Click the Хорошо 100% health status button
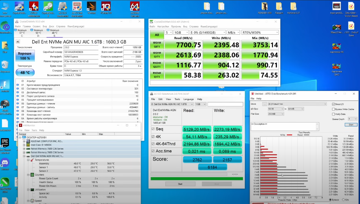Image resolution: width=360 pixels, height=204 pixels. pos(25,56)
